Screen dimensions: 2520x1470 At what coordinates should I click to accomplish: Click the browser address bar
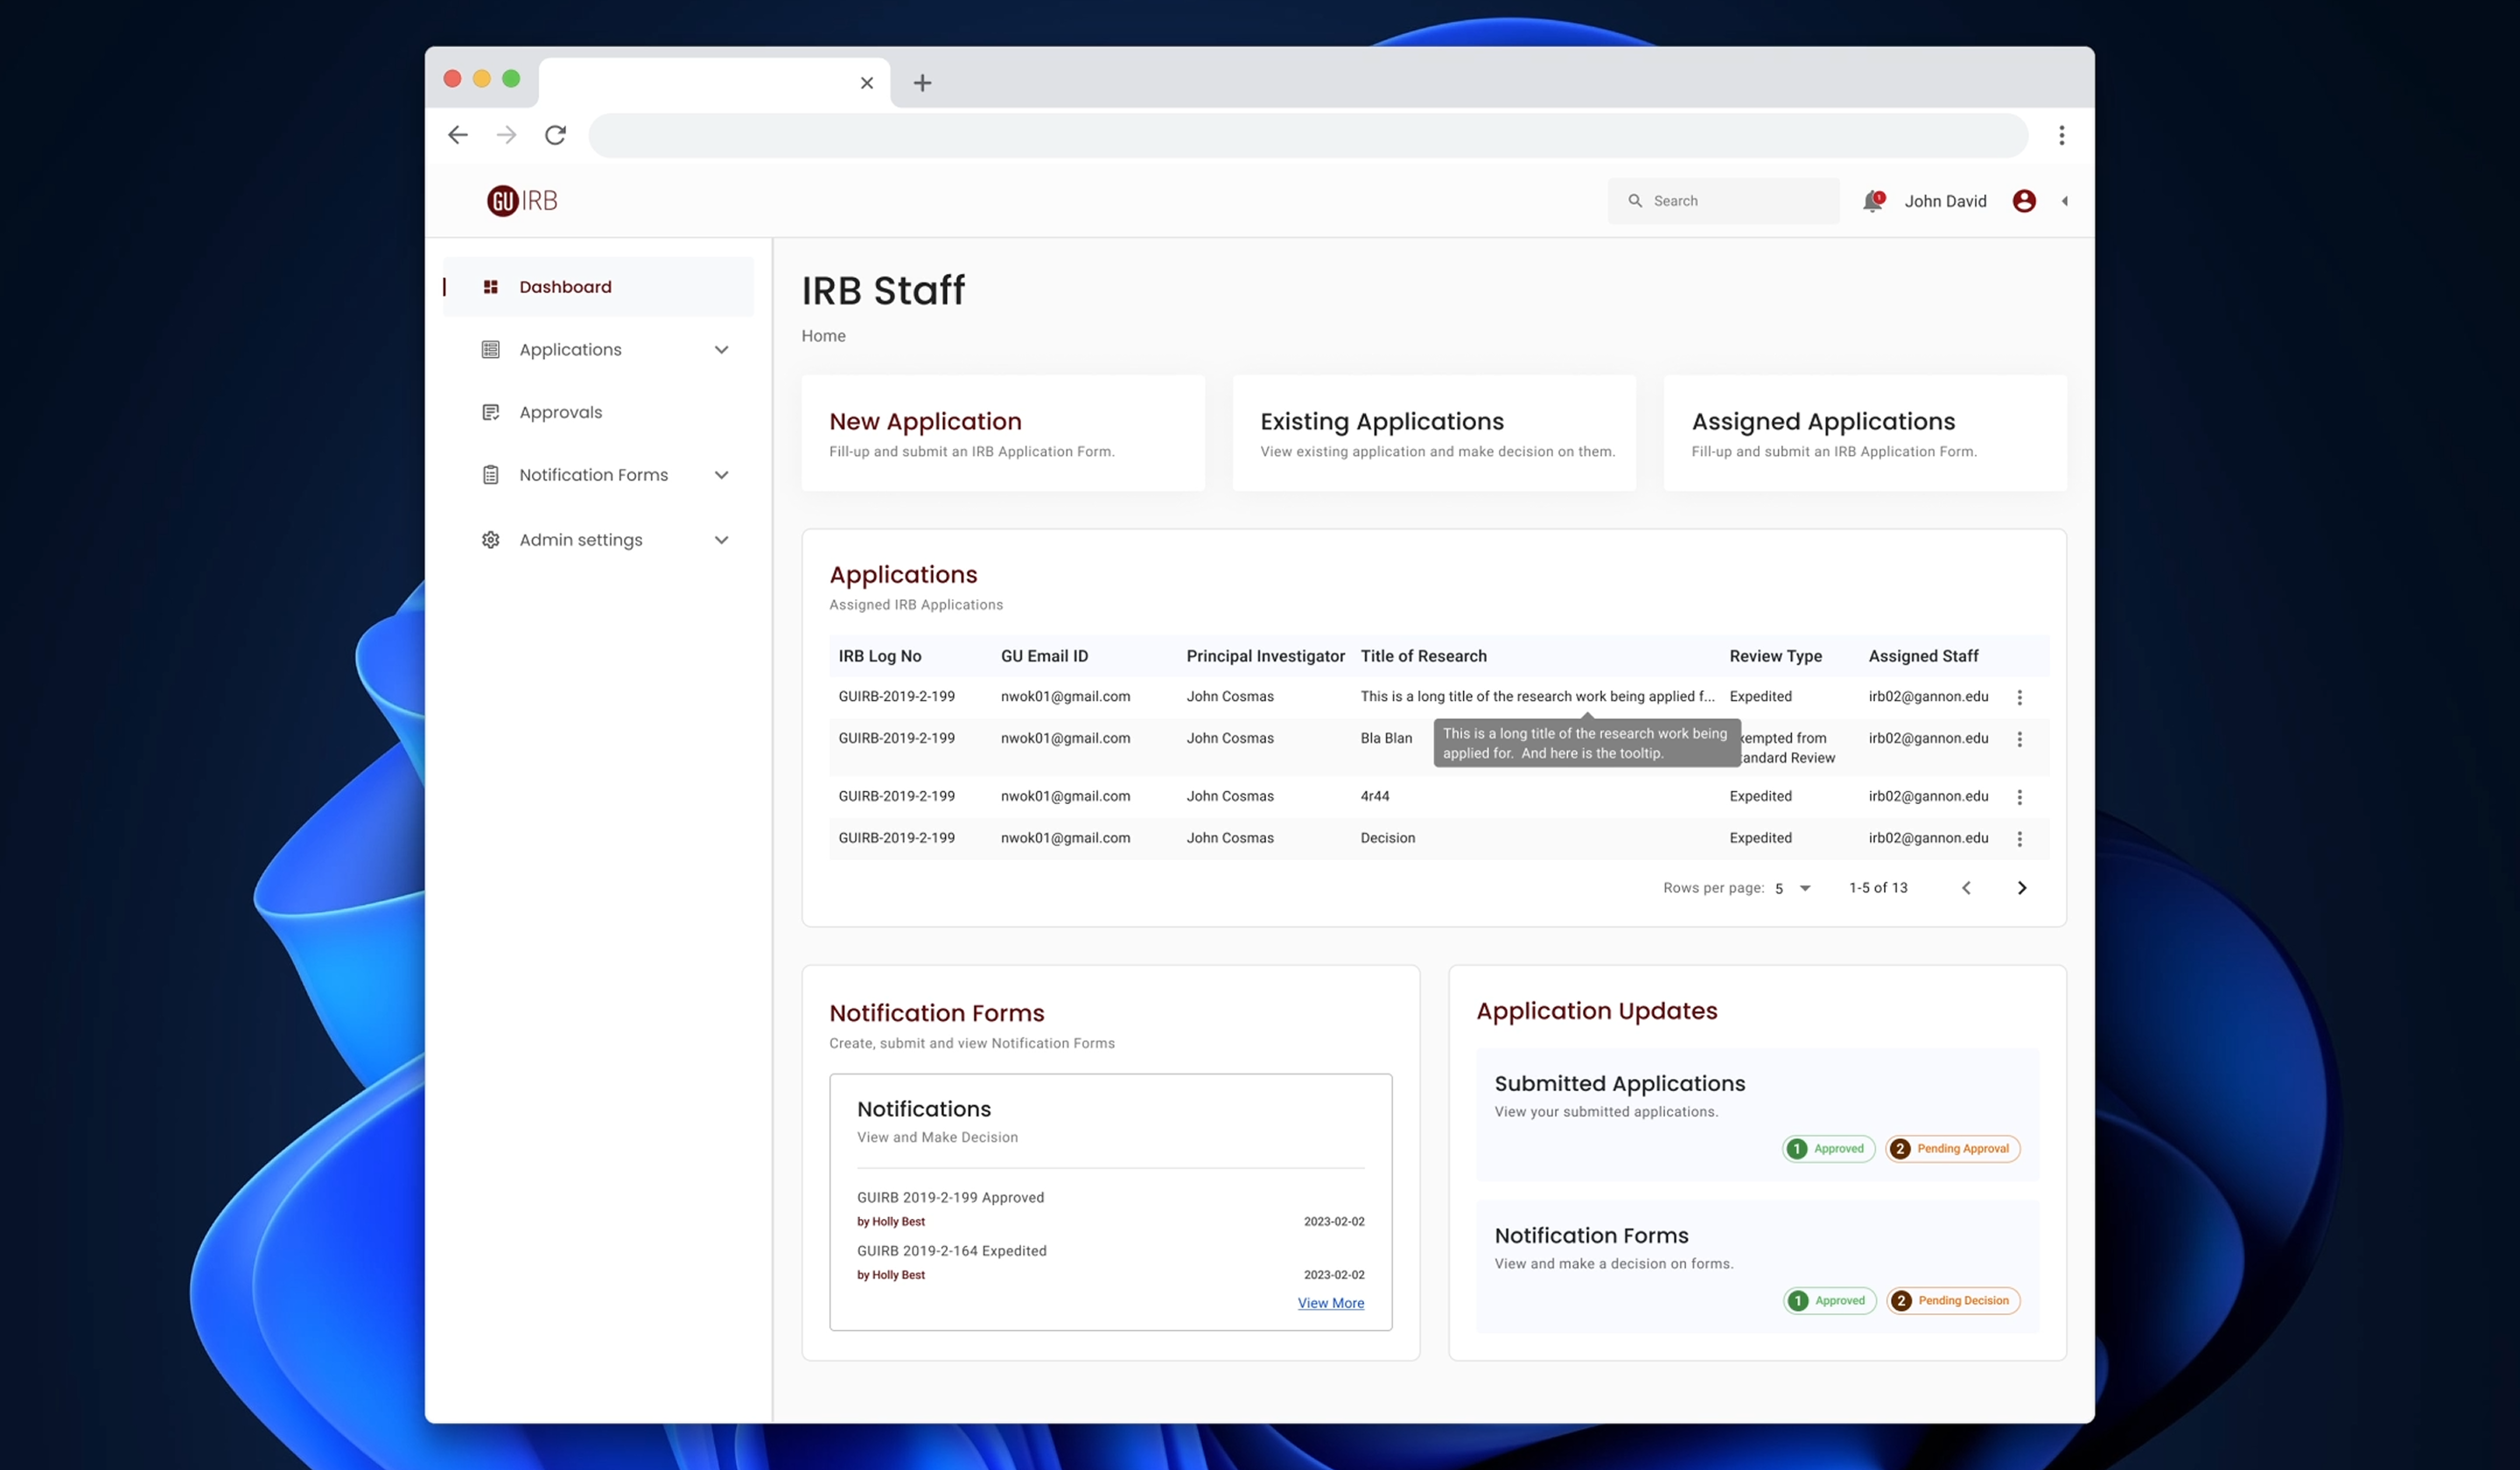pos(1308,135)
